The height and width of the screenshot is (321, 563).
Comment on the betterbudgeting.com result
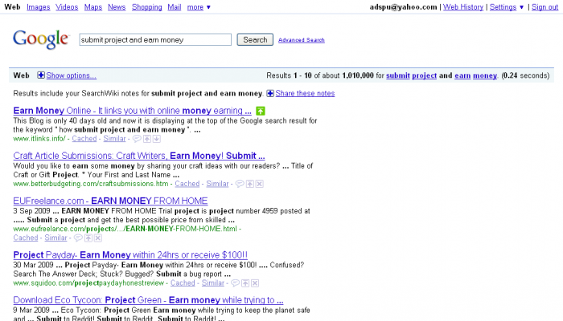point(240,184)
